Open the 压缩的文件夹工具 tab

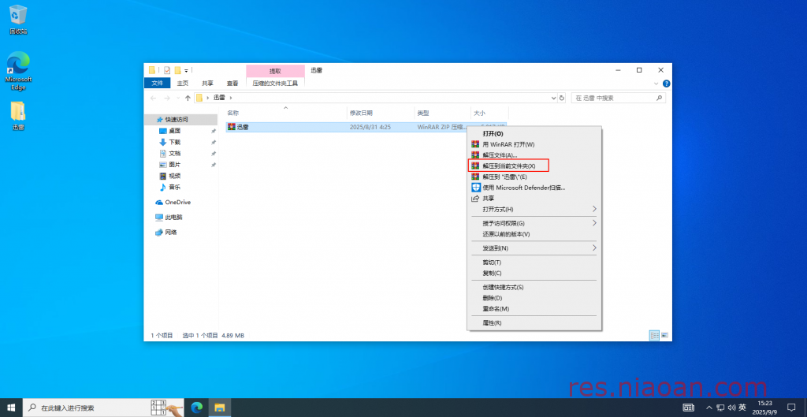(x=275, y=83)
